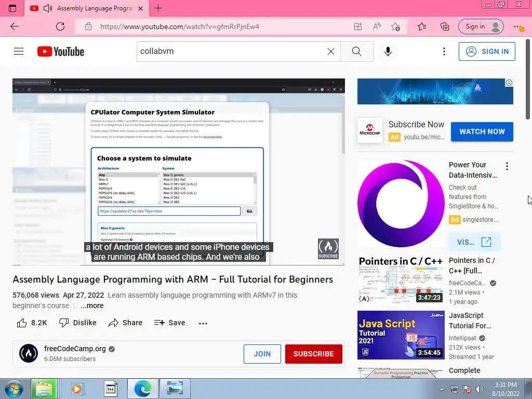Click the browser Sign in profile button

[x=481, y=26]
